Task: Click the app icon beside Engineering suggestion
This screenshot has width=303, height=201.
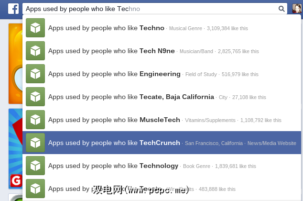Action: tap(35, 74)
